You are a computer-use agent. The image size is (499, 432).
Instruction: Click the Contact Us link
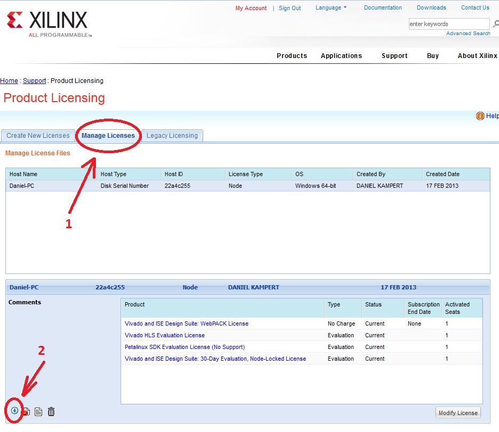coord(475,7)
